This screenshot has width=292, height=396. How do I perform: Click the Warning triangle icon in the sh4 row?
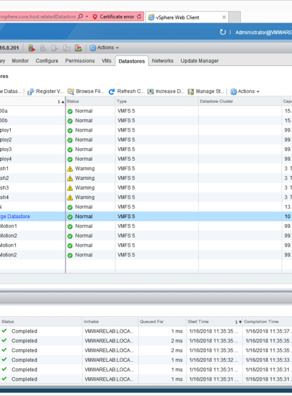coord(70,197)
